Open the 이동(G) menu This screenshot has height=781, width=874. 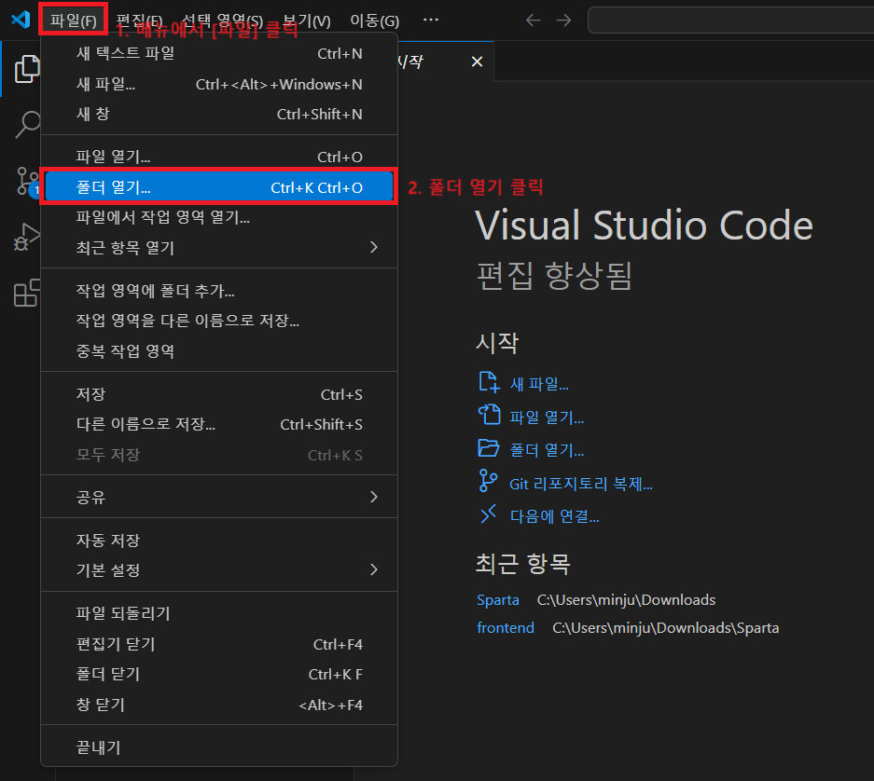pos(375,21)
